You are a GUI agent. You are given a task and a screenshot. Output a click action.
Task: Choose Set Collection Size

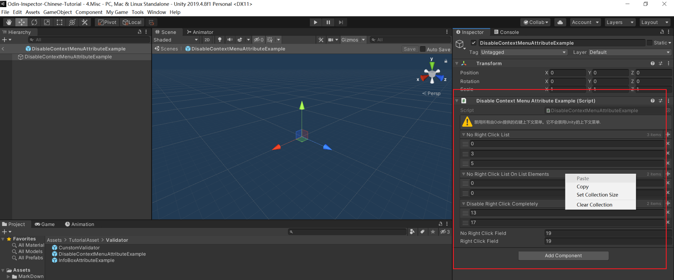coord(600,195)
